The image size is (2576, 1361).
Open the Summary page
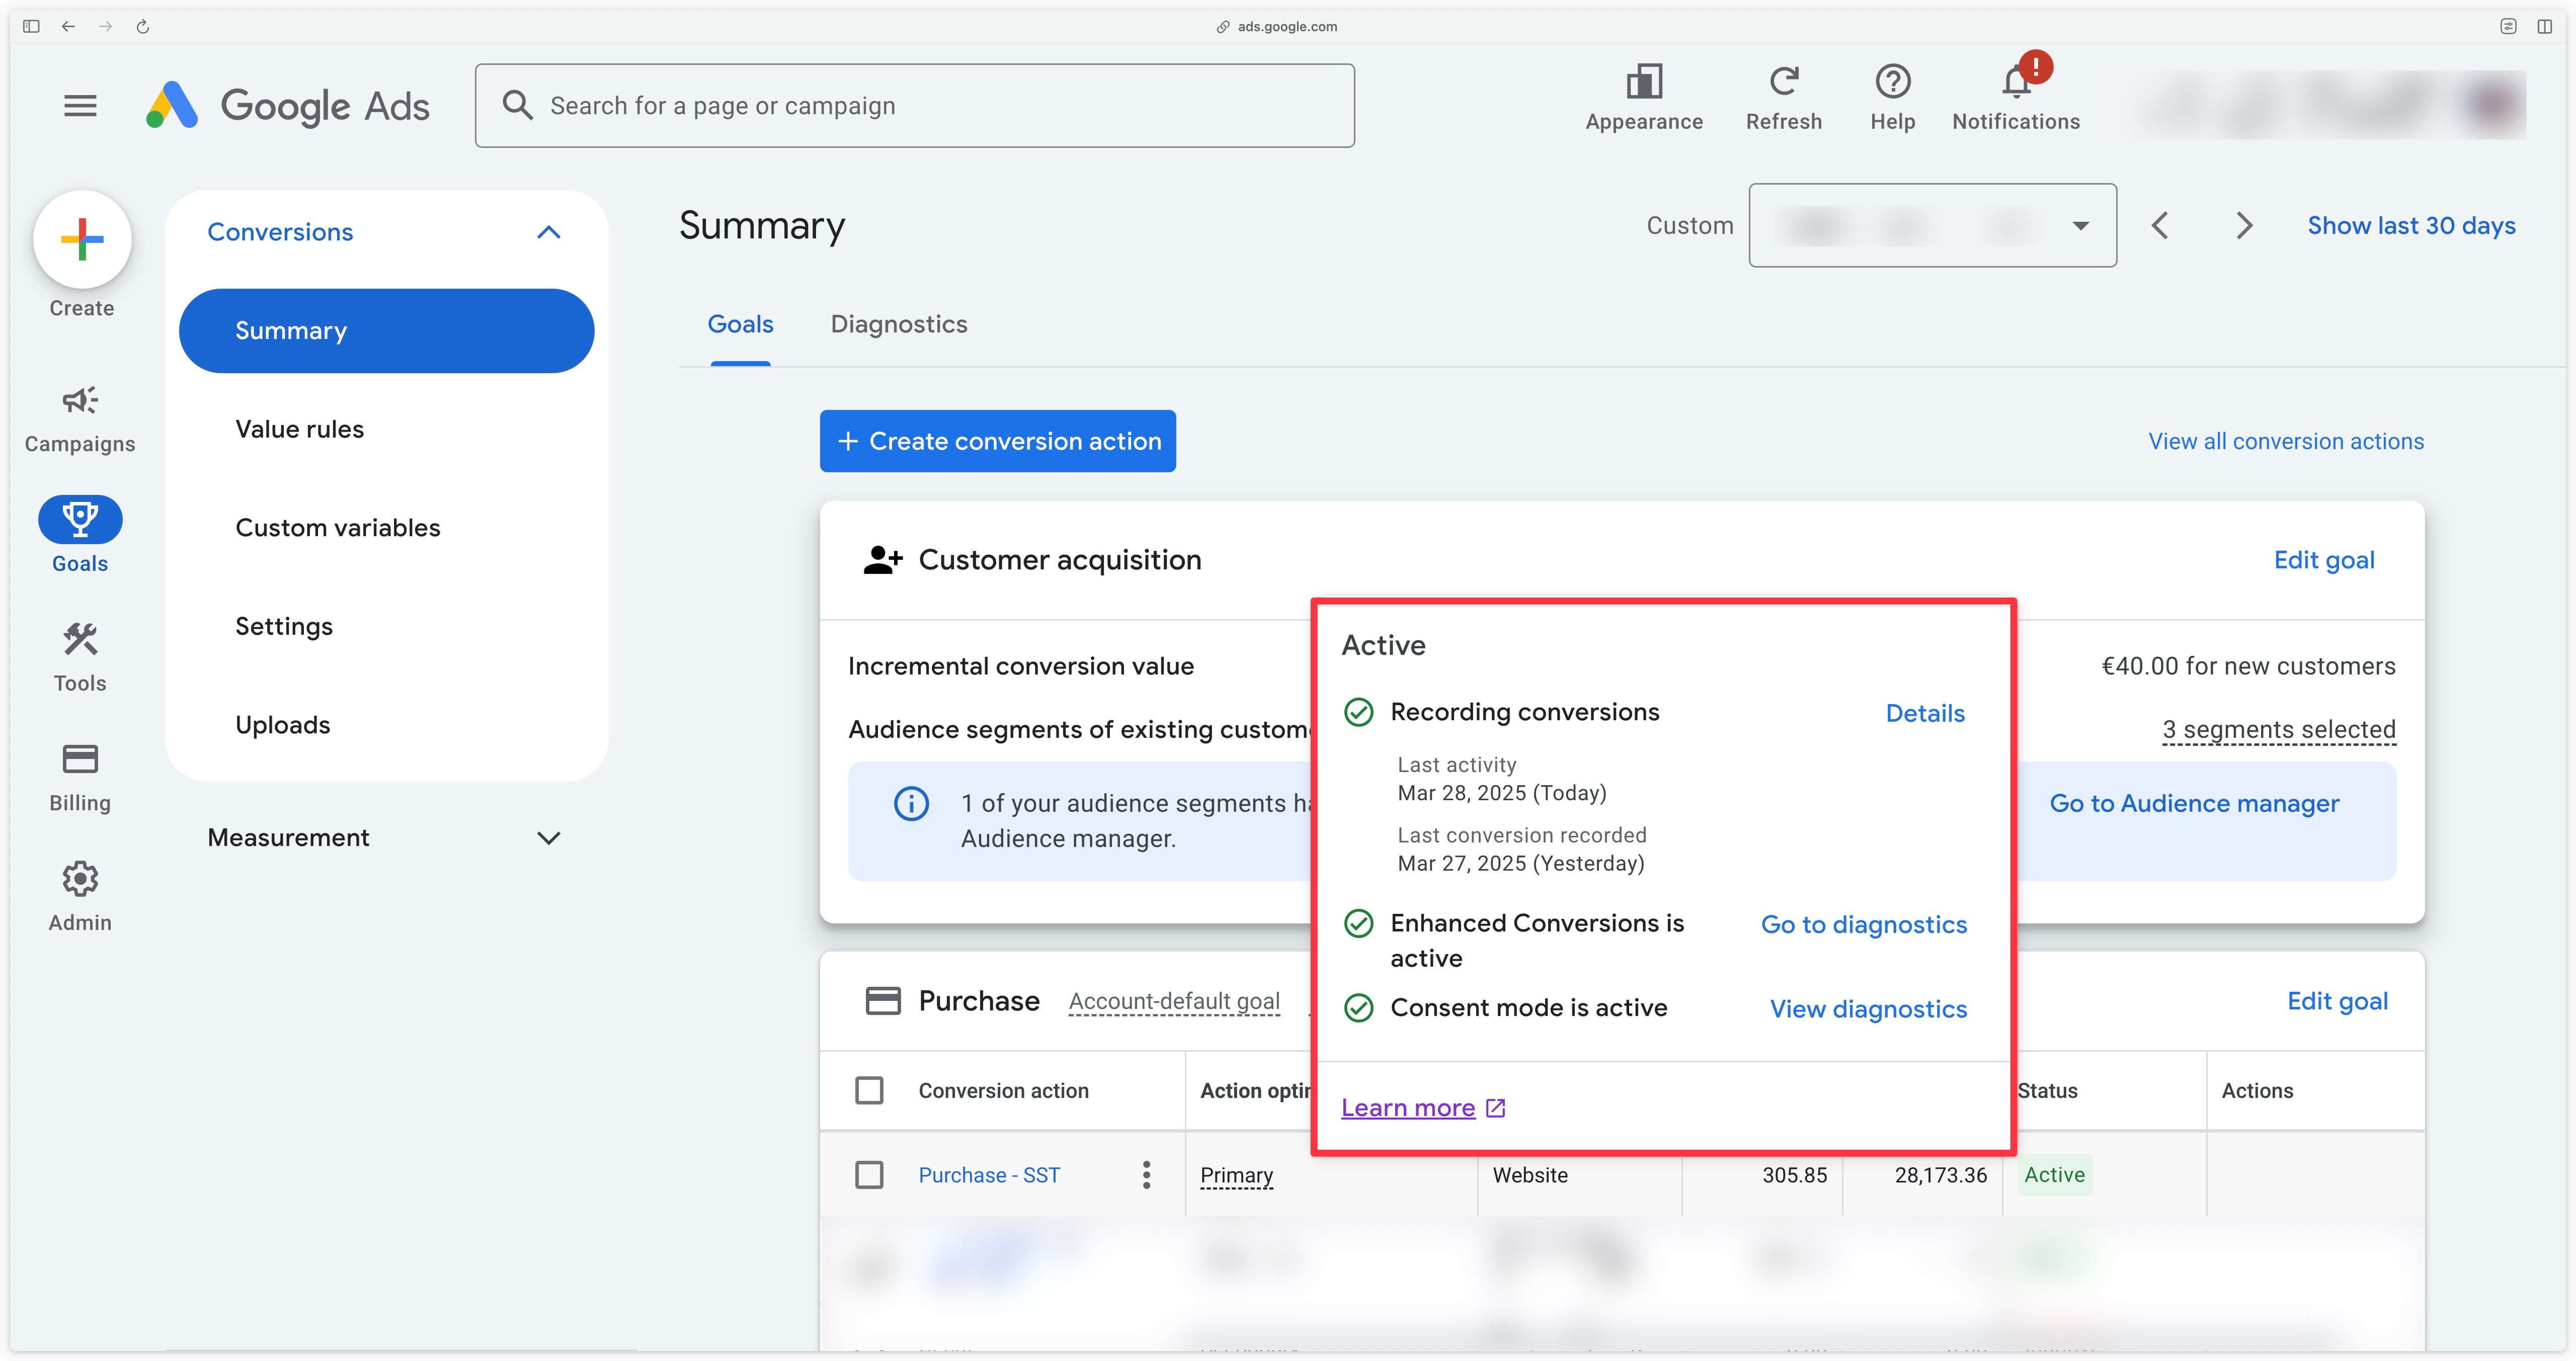coord(386,331)
